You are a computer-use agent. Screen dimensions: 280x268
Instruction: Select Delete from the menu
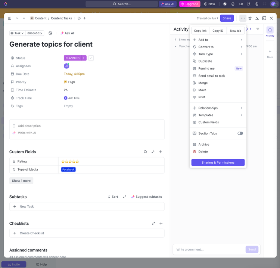coord(218,152)
